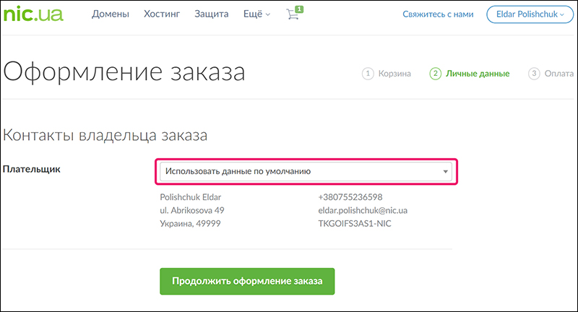Click Защита in the top navigation

(x=212, y=14)
